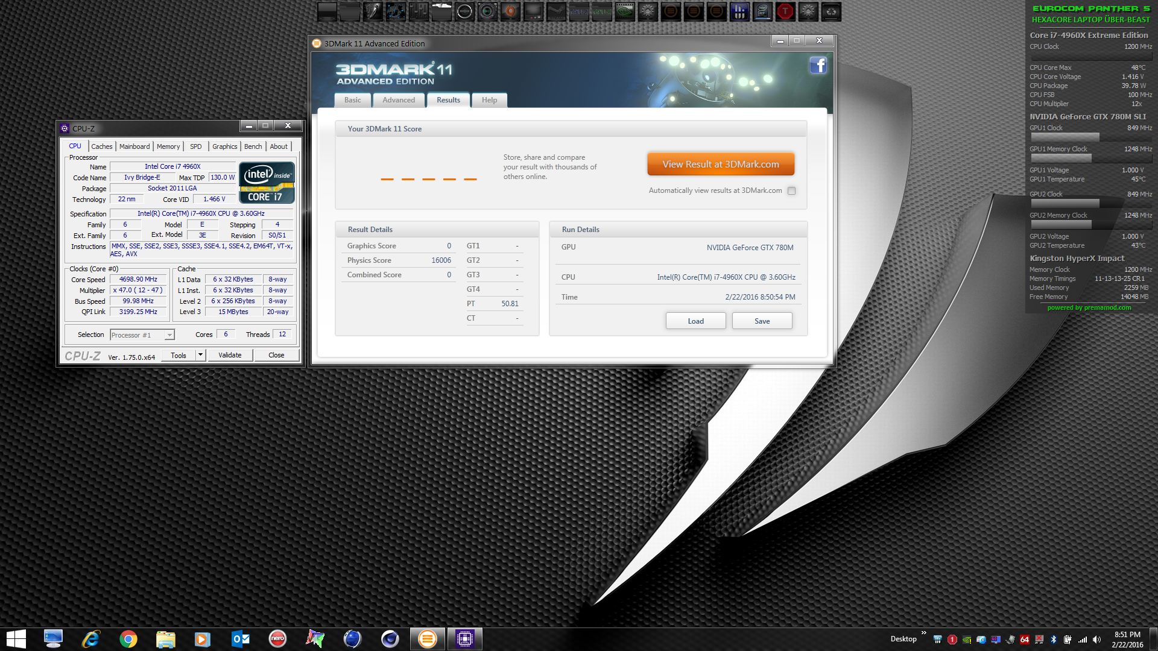
Task: Select the Results tab in 3DMark
Action: pyautogui.click(x=448, y=100)
